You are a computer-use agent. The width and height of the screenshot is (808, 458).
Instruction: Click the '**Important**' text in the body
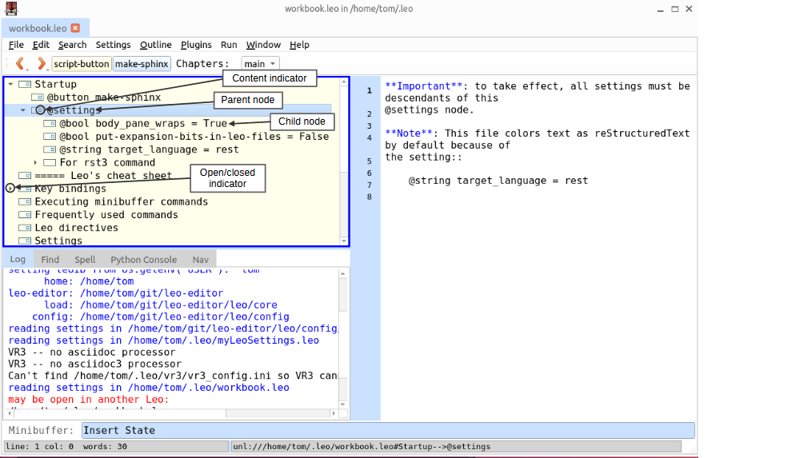[x=424, y=86]
